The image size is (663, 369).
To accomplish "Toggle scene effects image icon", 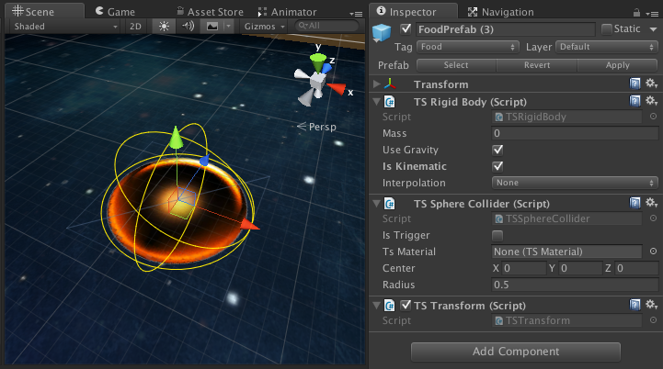I will pyautogui.click(x=212, y=27).
